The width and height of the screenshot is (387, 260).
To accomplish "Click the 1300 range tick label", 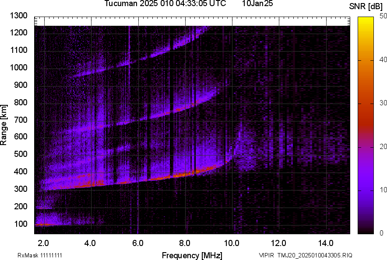I will click(x=19, y=16).
